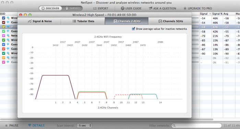Click the Wi-Fi icon in the -90 signal row

pos(8,53)
